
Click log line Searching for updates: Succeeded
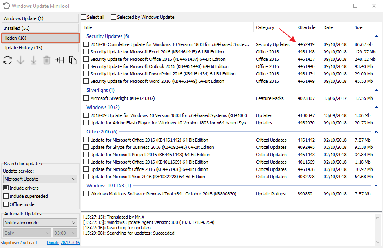tap(129, 233)
